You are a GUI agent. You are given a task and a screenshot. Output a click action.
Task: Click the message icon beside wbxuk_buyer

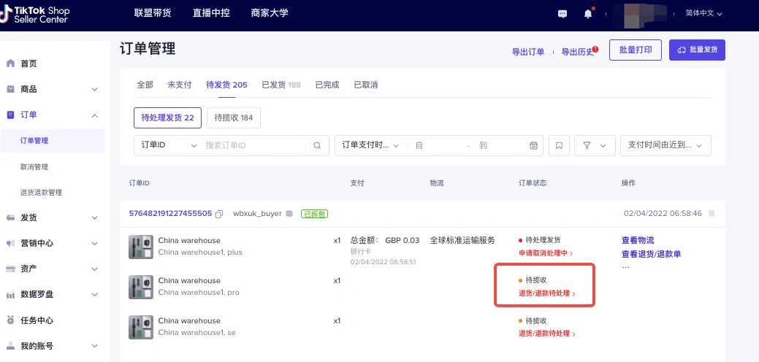289,214
